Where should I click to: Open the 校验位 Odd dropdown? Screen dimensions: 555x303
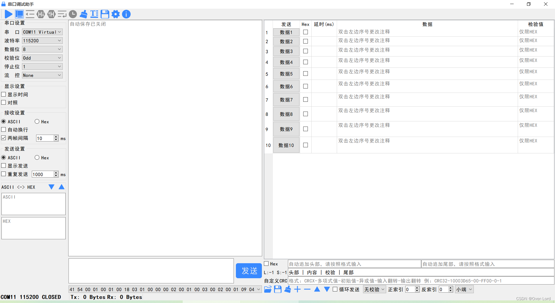[x=42, y=58]
